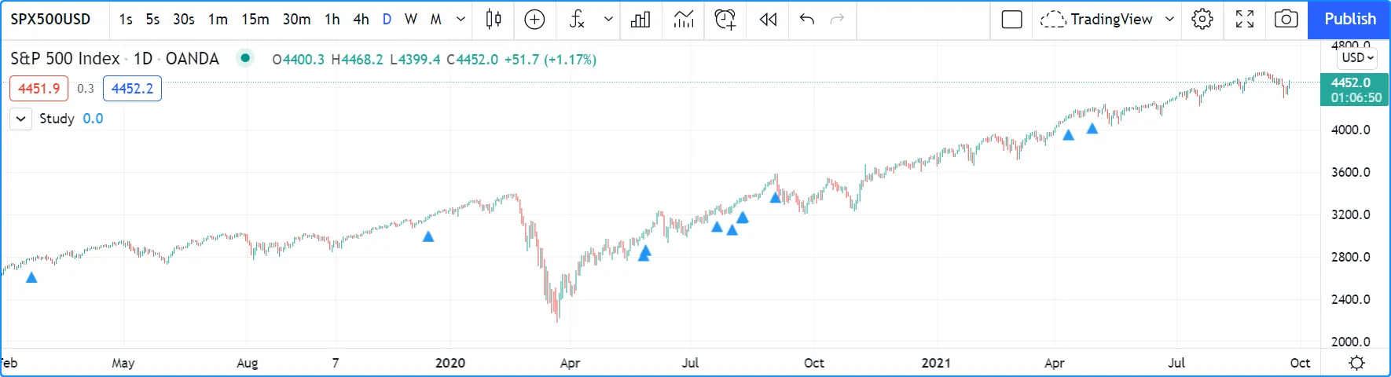This screenshot has width=1391, height=377.
Task: Switch to the 4h timeframe
Action: (x=361, y=20)
